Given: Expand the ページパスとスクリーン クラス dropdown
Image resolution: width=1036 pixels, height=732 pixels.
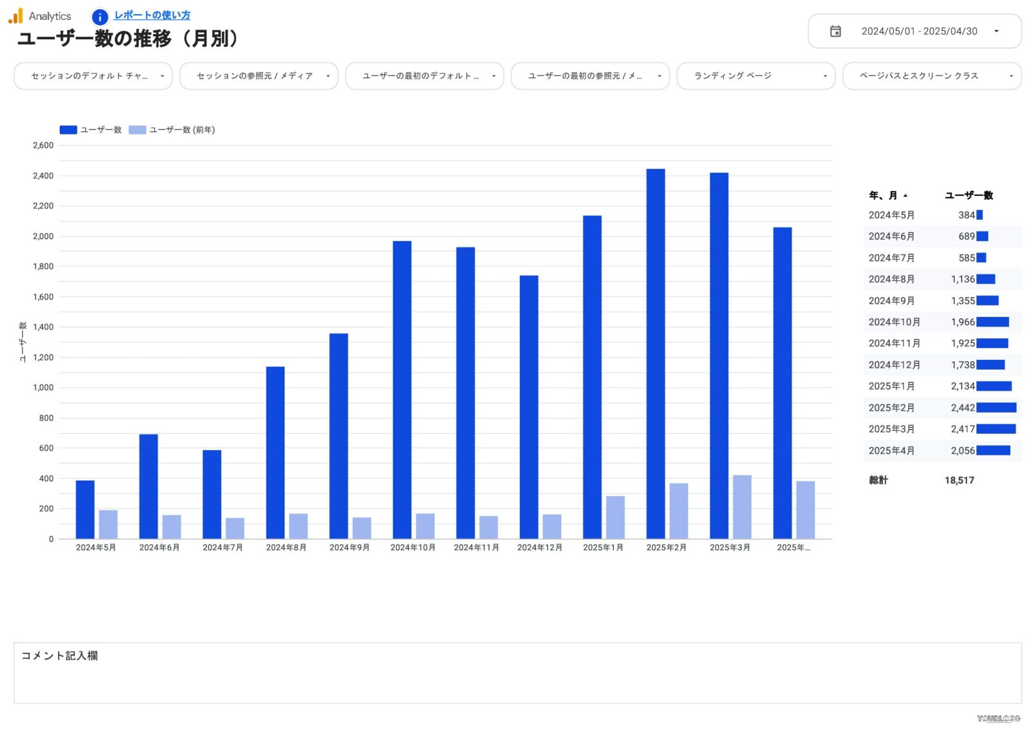Looking at the screenshot, I should pyautogui.click(x=931, y=76).
